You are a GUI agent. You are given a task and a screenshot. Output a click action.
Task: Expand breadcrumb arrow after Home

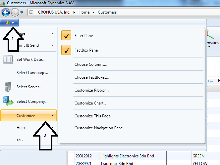pos(93,13)
